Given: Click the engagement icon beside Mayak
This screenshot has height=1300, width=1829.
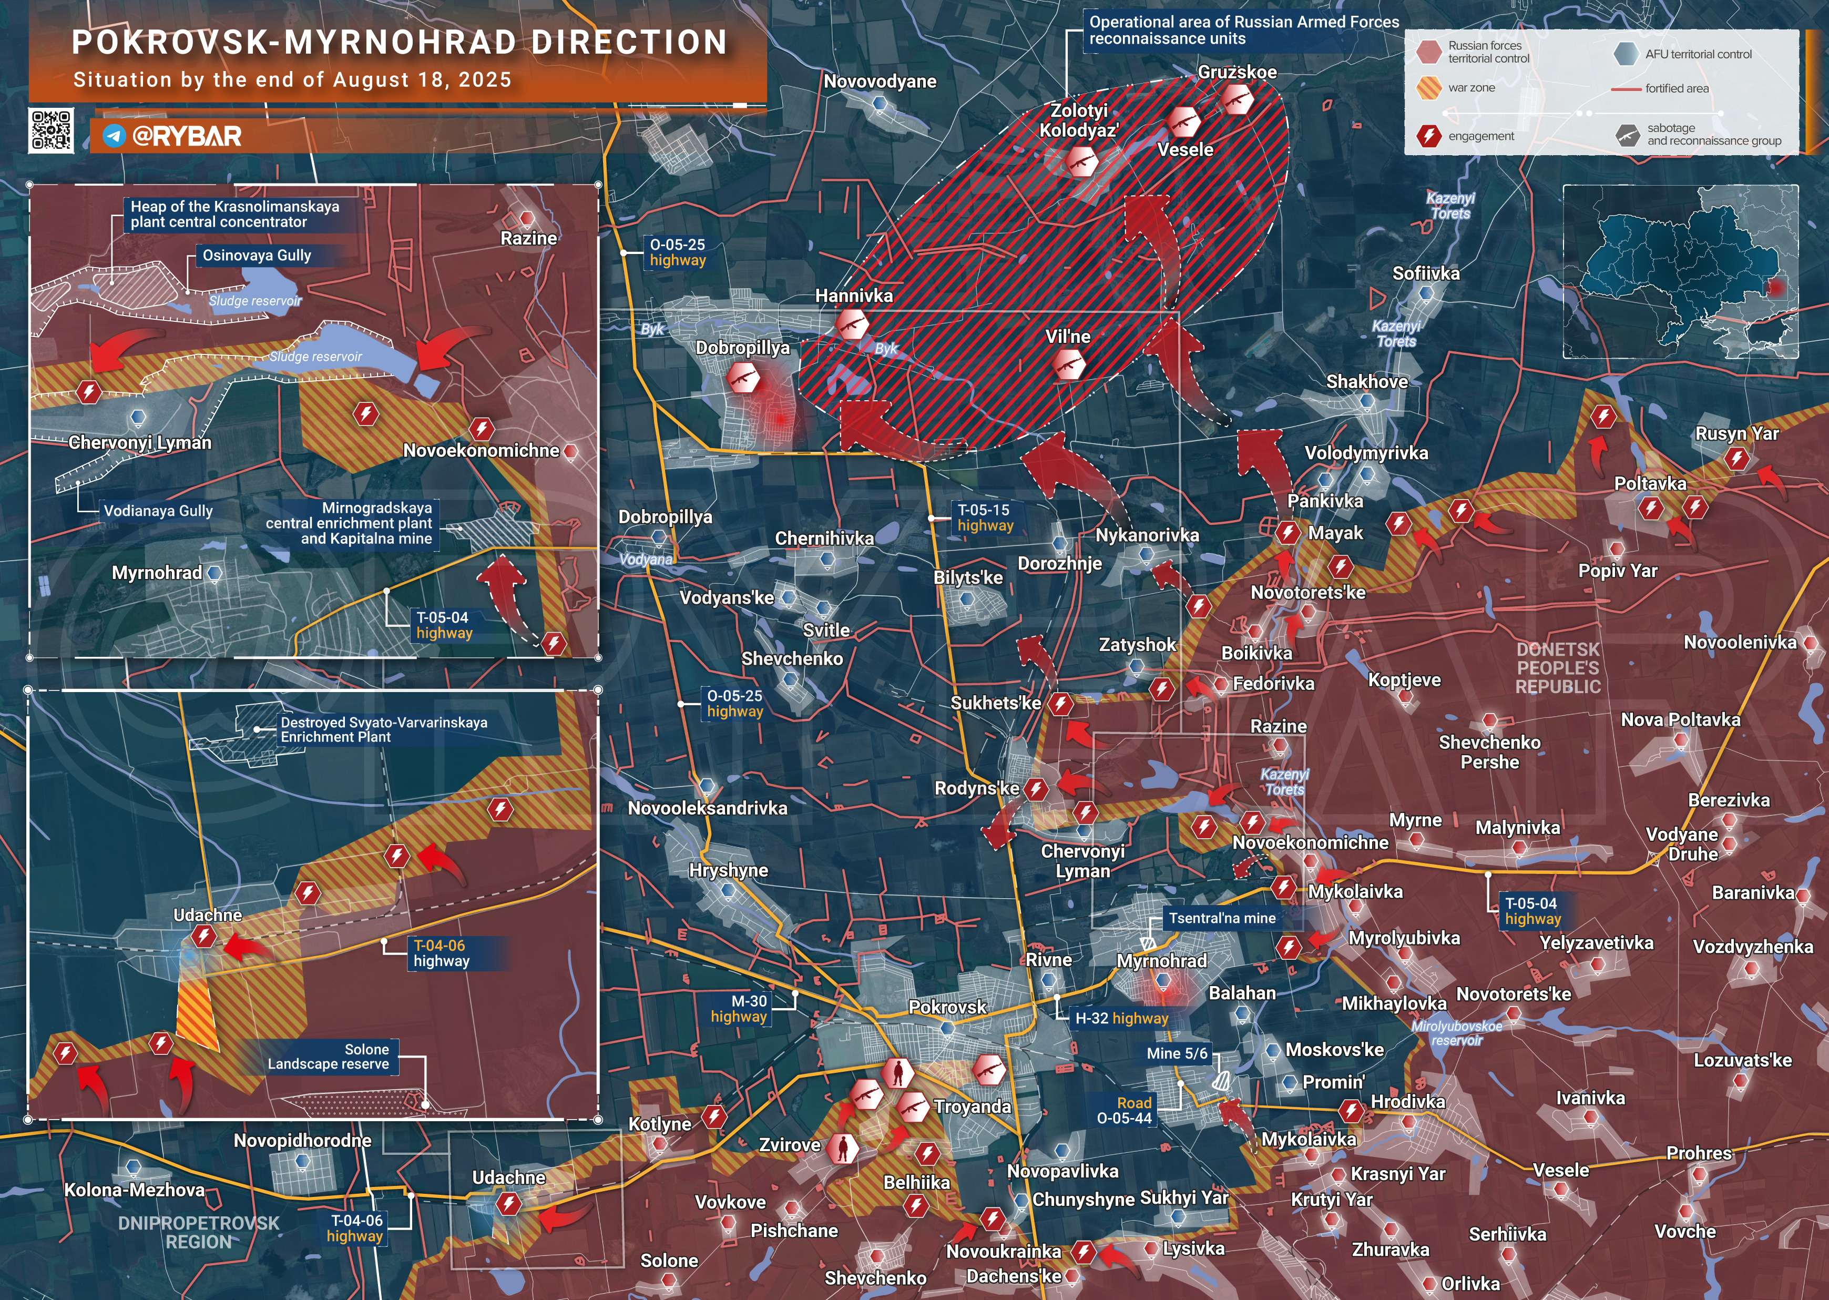Looking at the screenshot, I should [1288, 532].
